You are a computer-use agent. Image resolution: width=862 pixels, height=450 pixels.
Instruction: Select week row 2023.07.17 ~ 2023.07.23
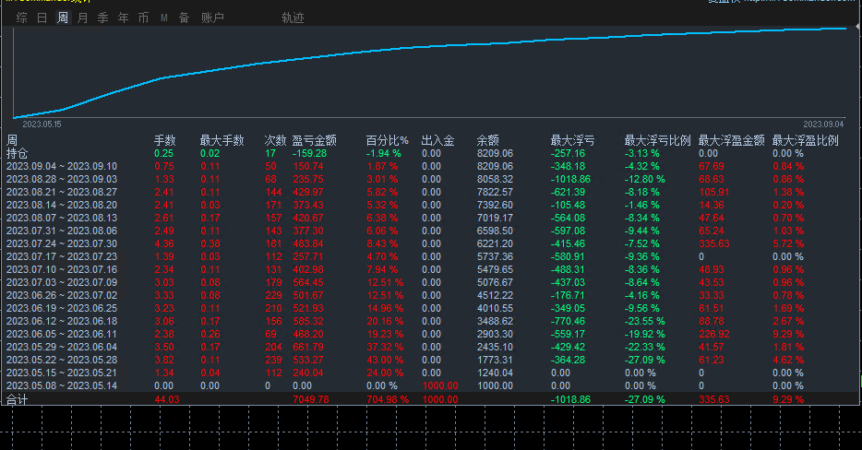(x=430, y=256)
